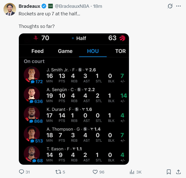This screenshot has width=186, height=178.
Task: Click the 18m timestamp
Action: coord(98,6)
